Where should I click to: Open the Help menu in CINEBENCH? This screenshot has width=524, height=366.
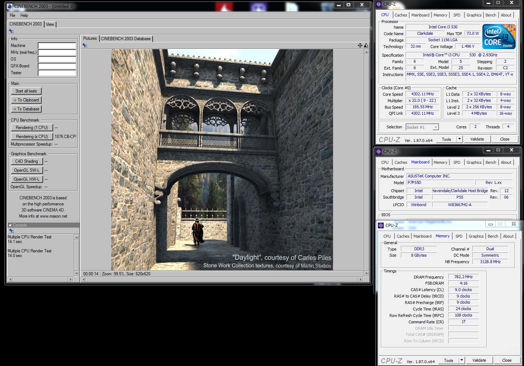pos(24,15)
